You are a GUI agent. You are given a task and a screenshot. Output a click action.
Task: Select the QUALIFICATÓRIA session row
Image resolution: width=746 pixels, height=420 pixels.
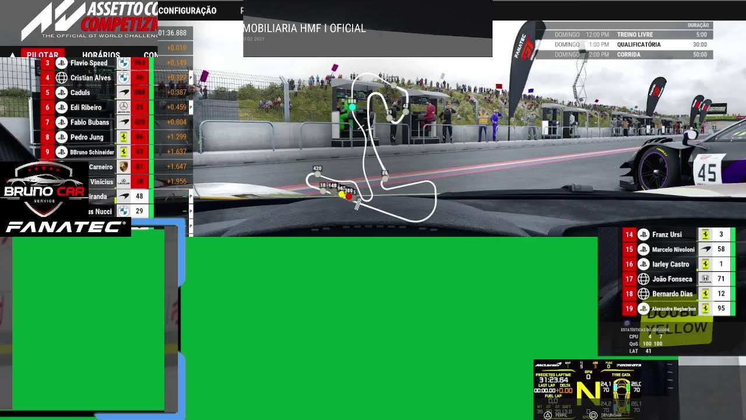624,45
